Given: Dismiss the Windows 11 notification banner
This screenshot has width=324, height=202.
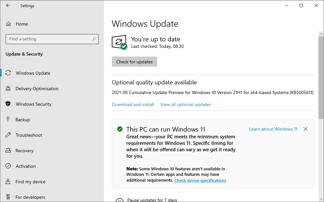Looking at the screenshot, I should click(306, 129).
